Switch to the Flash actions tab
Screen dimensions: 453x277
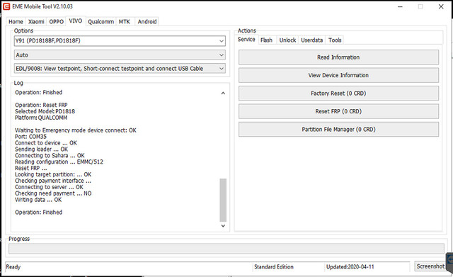[x=266, y=40]
